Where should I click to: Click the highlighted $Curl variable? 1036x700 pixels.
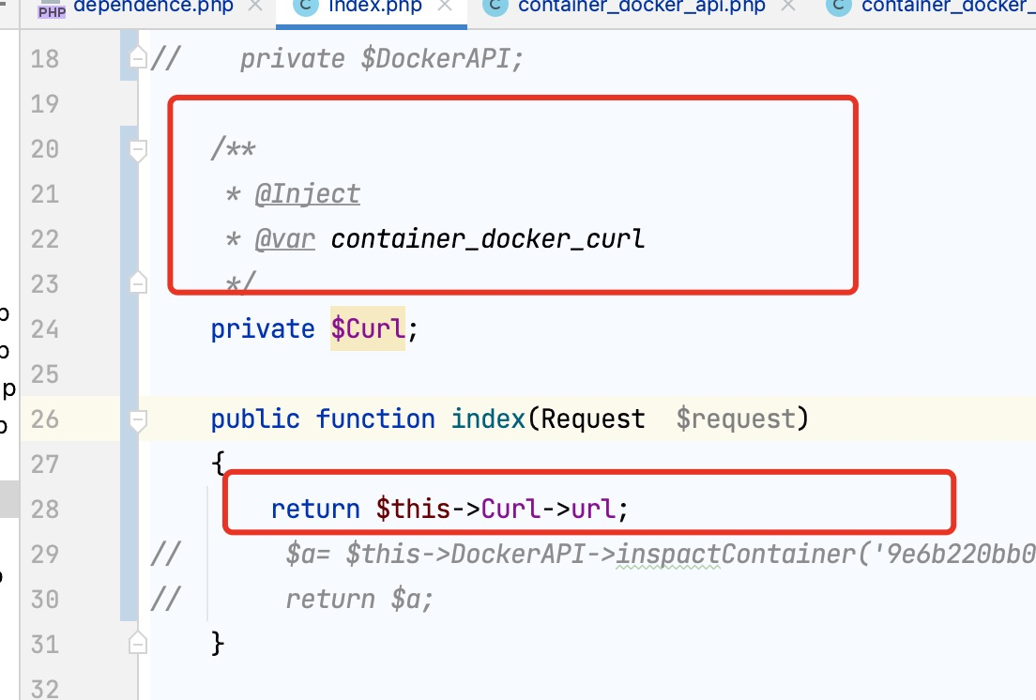point(367,328)
